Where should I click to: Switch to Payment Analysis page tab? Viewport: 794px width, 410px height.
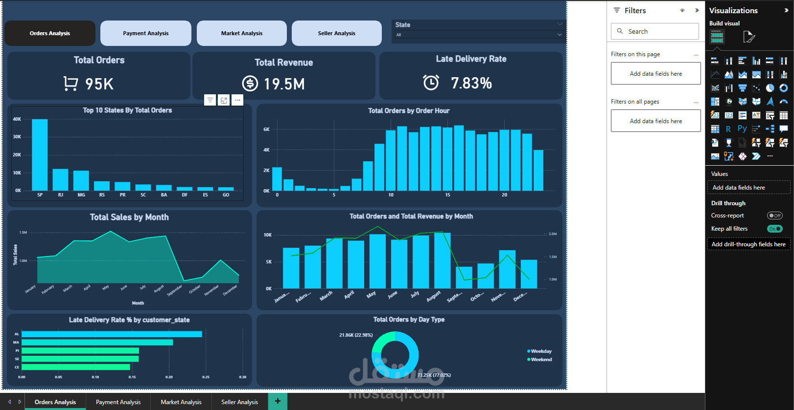click(x=118, y=402)
